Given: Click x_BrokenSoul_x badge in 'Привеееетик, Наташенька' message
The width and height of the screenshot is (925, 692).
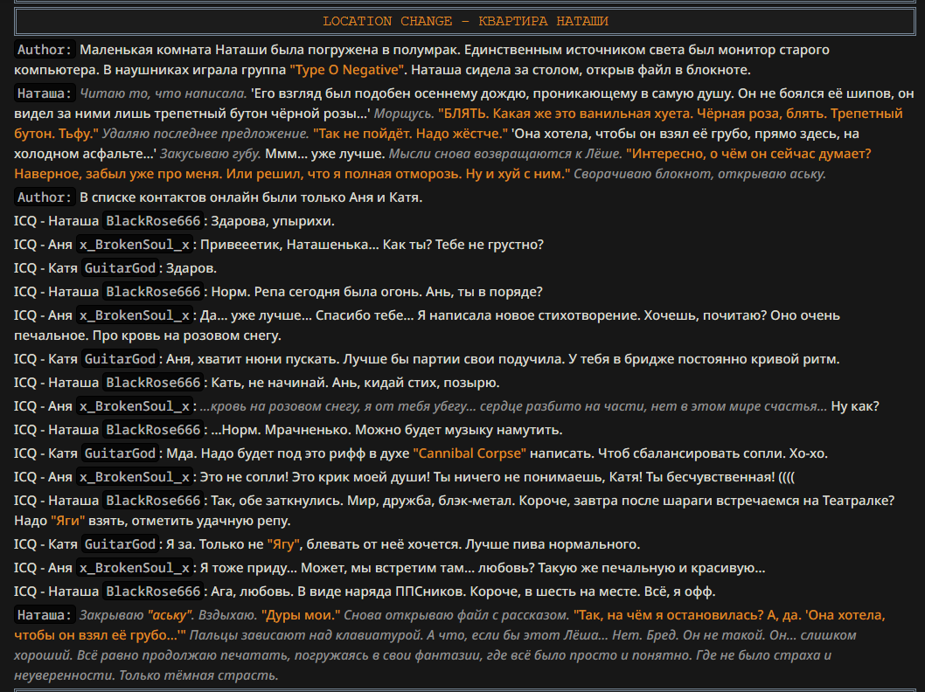Looking at the screenshot, I should tap(134, 245).
